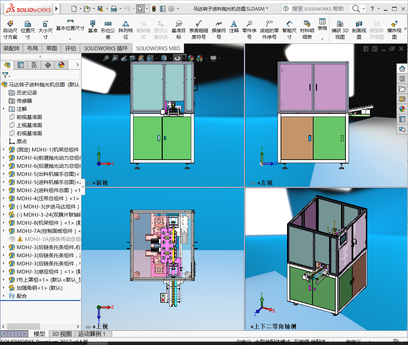The width and height of the screenshot is (408, 345).
Task: Open SOLIDWORKS Resources home task pane
Action: [x=402, y=69]
